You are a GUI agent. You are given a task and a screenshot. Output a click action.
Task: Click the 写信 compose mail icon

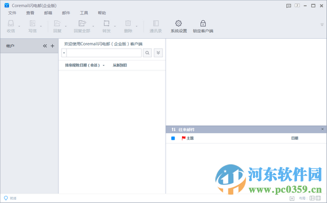pos(33,23)
